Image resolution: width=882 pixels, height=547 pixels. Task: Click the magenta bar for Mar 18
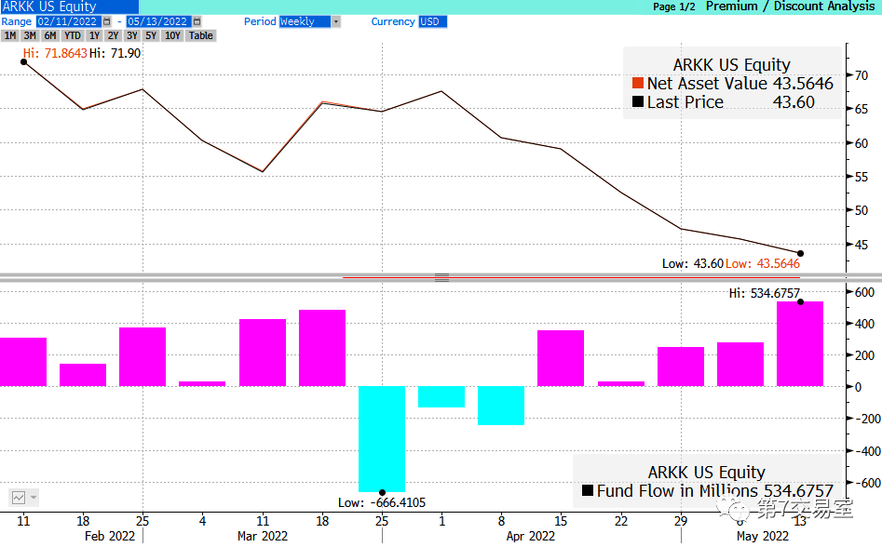[x=321, y=348]
